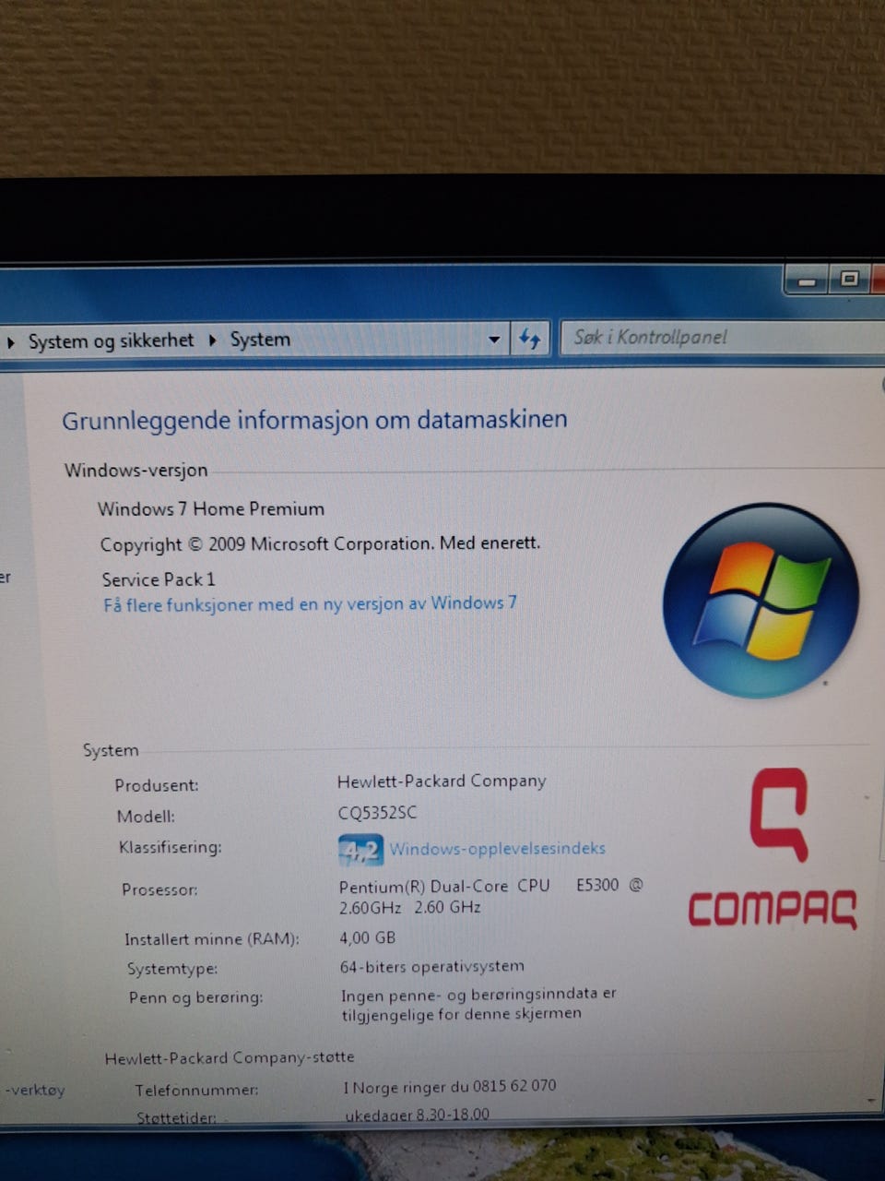The width and height of the screenshot is (885, 1181).
Task: Click the Installert minne (RAM) label
Action: coord(212,939)
